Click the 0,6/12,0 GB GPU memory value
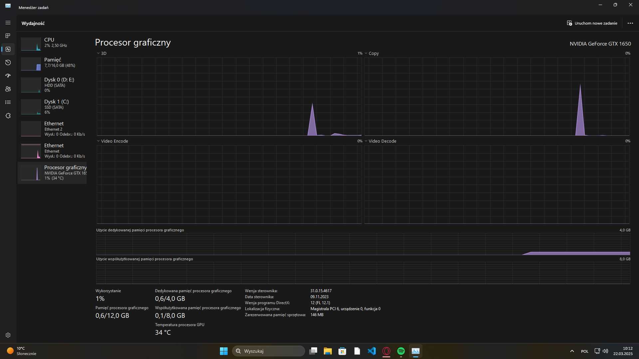This screenshot has width=639, height=359. 112,315
